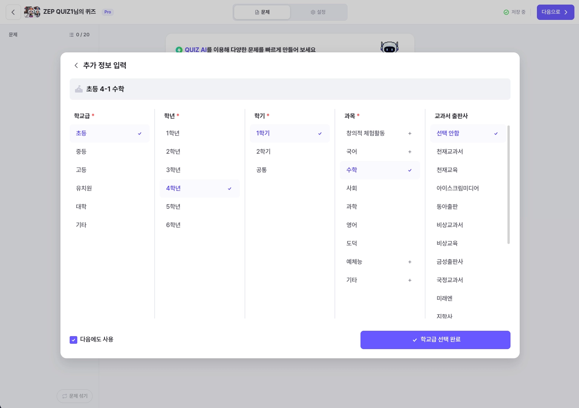
Task: Click the publisher list vertical scrollbar
Action: (x=508, y=184)
